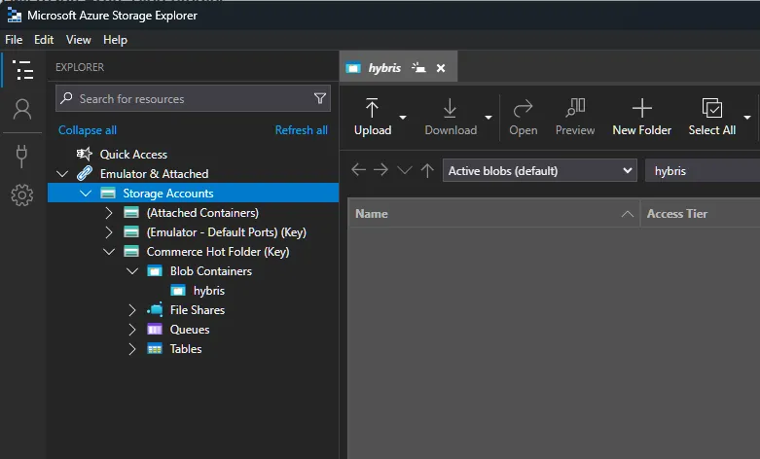760x459 pixels.
Task: Click the hybris path address field
Action: pos(703,171)
